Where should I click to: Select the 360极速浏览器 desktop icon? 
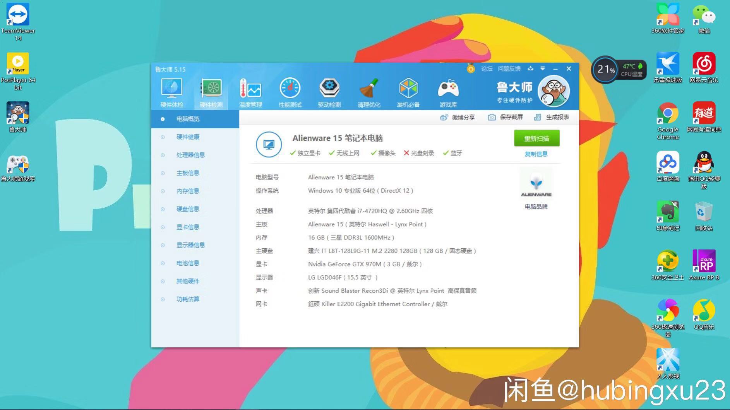pyautogui.click(x=668, y=318)
